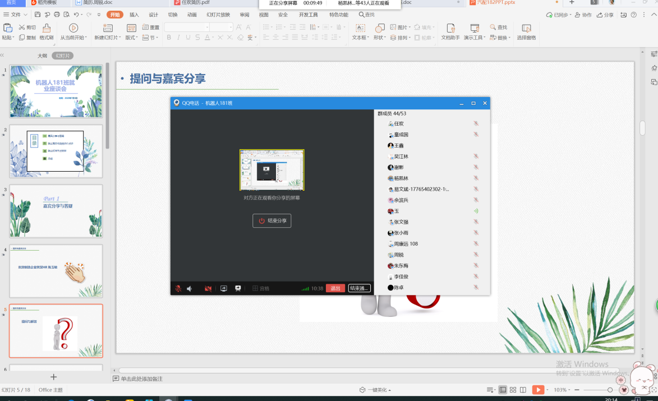Open the 文档助手 document assistant
Viewport: 658px width, 401px height.
coord(450,28)
